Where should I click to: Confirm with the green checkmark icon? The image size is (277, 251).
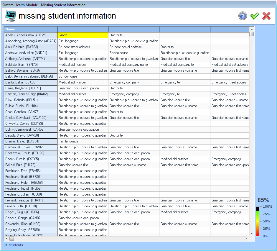[255, 16]
